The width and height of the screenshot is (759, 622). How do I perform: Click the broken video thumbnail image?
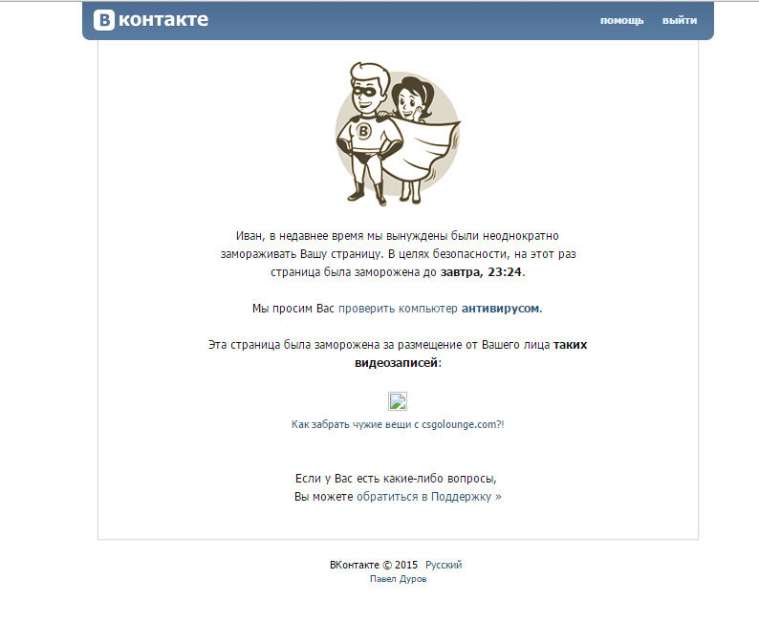(398, 401)
